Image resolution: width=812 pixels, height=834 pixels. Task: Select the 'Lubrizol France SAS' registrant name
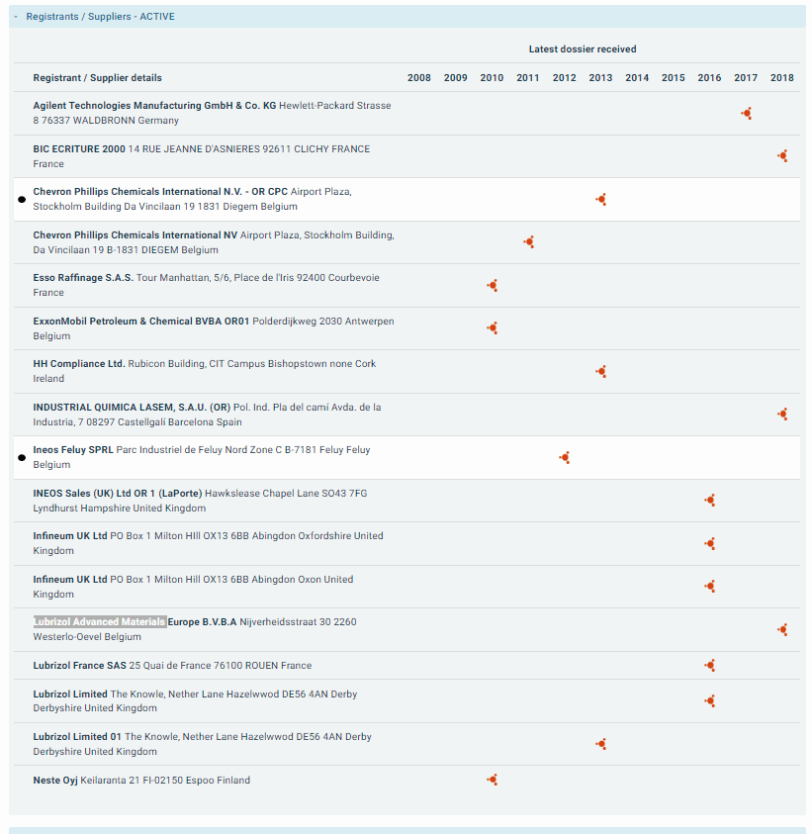[80, 666]
